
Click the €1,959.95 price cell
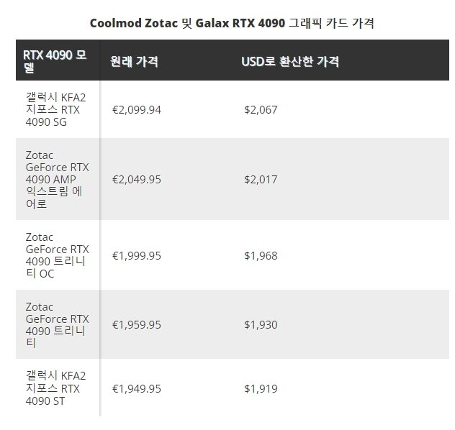click(x=137, y=325)
